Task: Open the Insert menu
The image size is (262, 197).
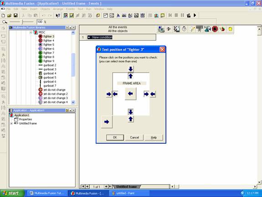Action: click(34, 9)
